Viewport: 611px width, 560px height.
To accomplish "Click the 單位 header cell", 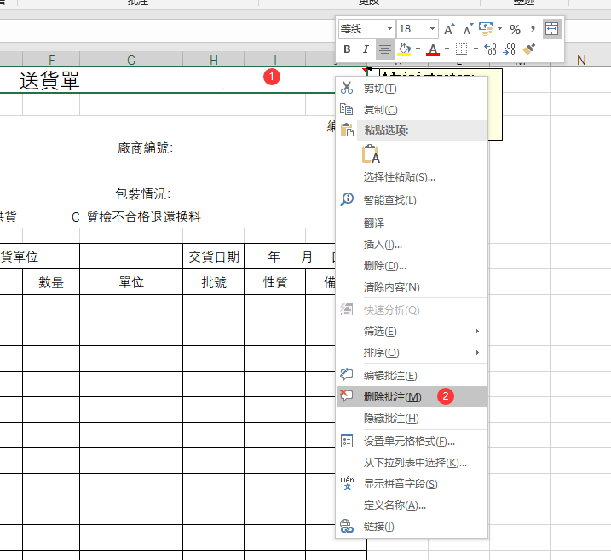I will (x=131, y=282).
